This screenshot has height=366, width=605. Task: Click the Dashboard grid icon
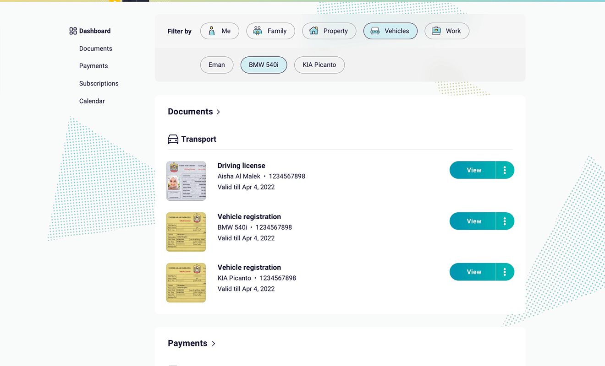click(x=73, y=31)
